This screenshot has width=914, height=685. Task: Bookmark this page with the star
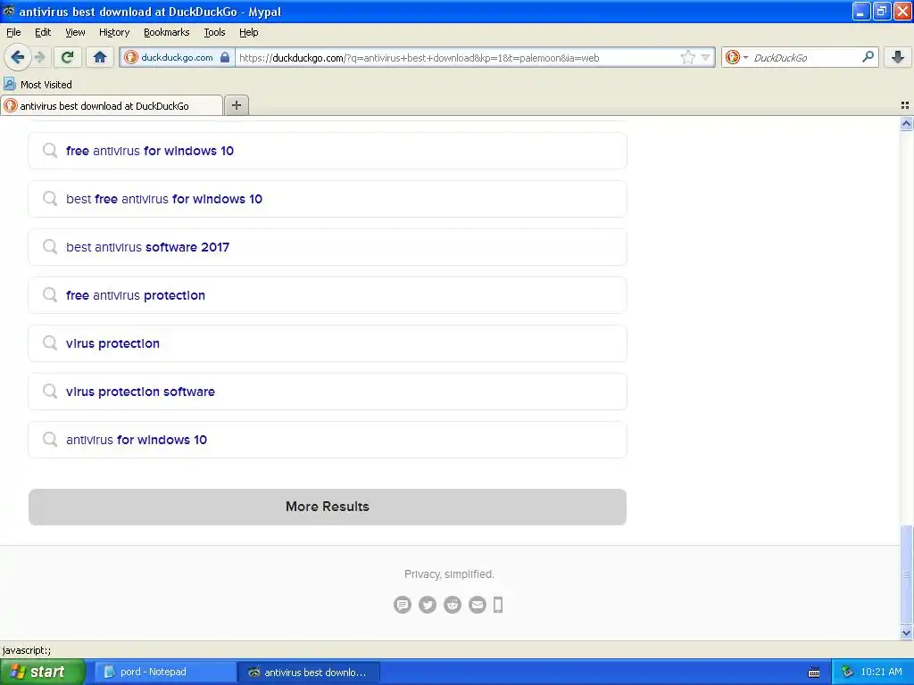click(x=688, y=57)
